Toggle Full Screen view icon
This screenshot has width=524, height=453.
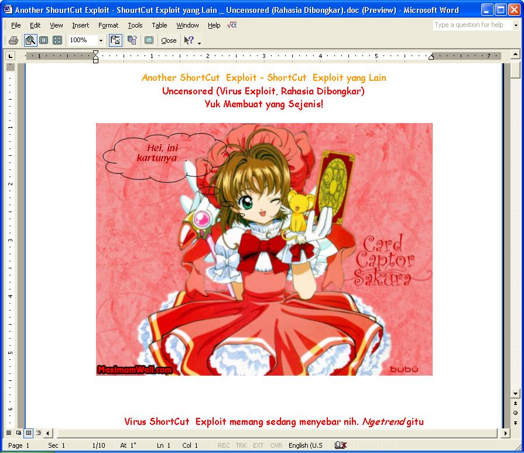click(149, 40)
